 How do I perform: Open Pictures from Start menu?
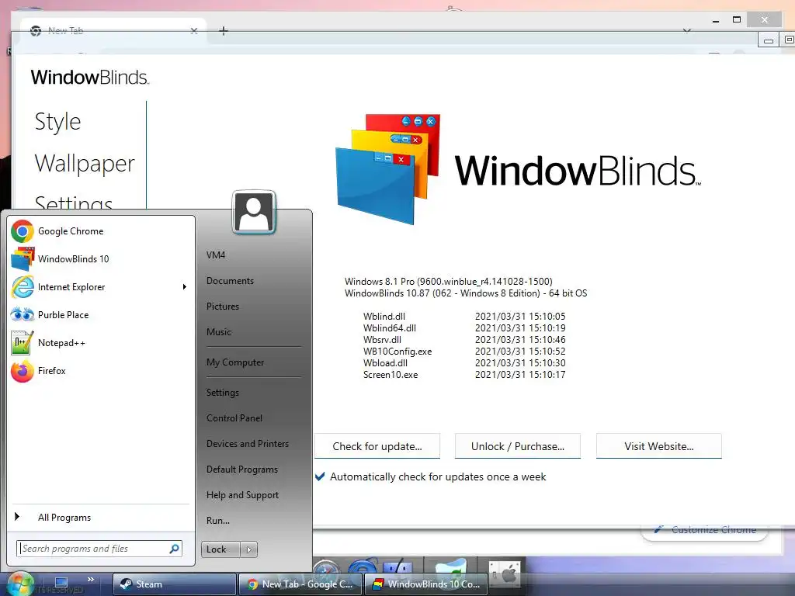click(223, 306)
